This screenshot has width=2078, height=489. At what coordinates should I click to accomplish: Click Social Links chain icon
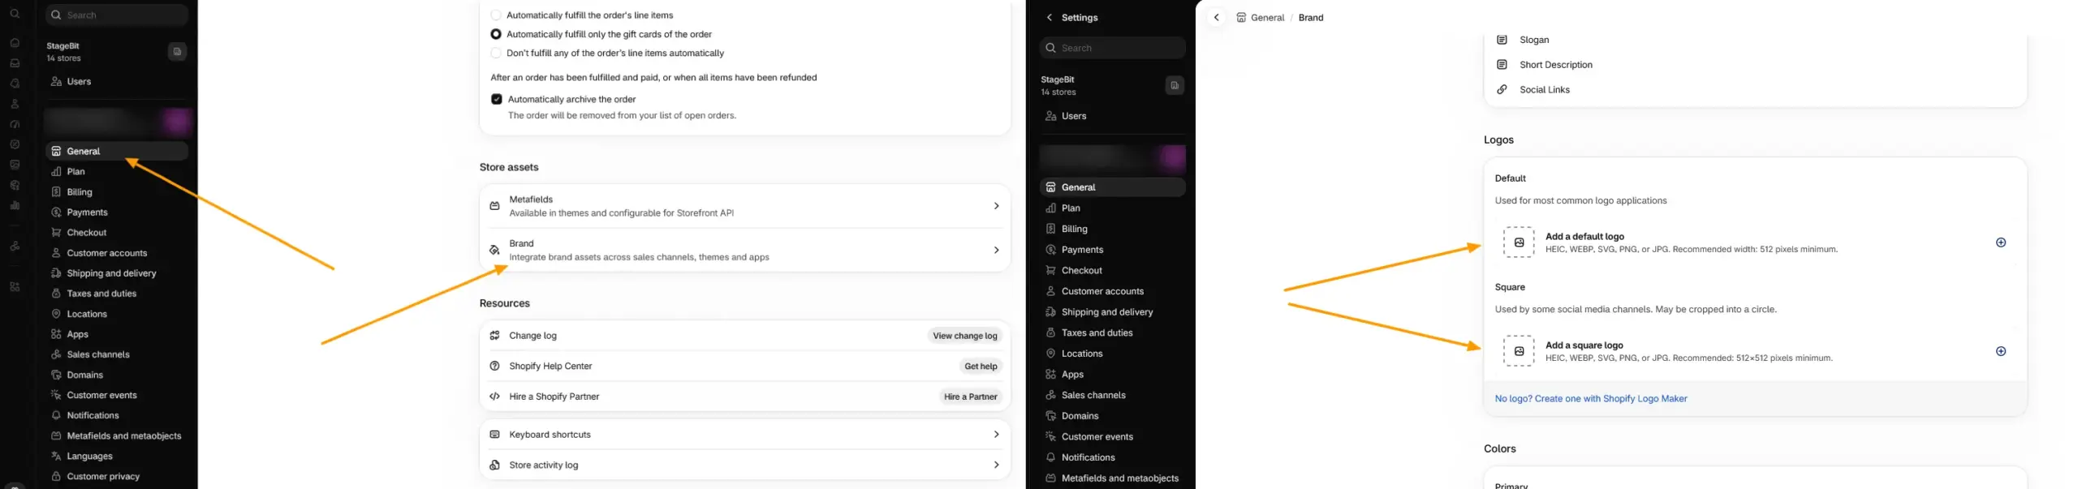[1502, 90]
